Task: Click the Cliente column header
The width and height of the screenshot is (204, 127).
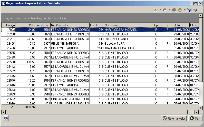Action: point(97,25)
